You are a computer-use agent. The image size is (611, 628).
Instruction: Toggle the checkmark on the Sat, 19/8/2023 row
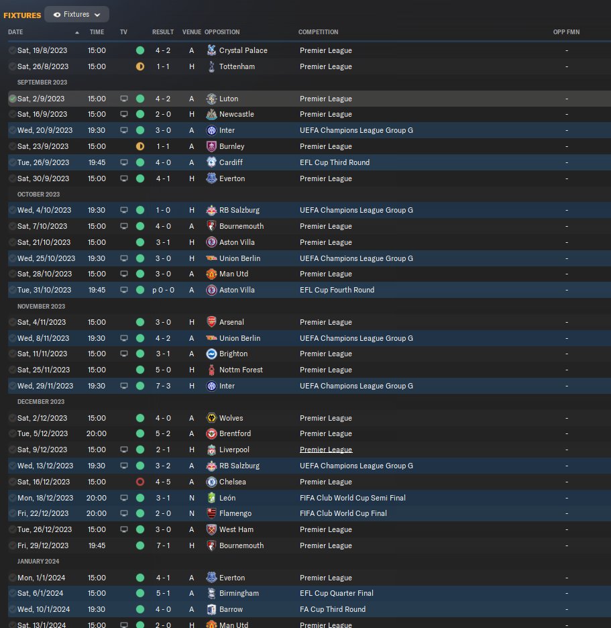pyautogui.click(x=13, y=50)
